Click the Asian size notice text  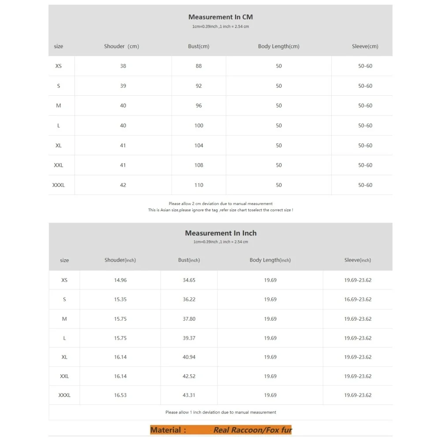point(220,210)
